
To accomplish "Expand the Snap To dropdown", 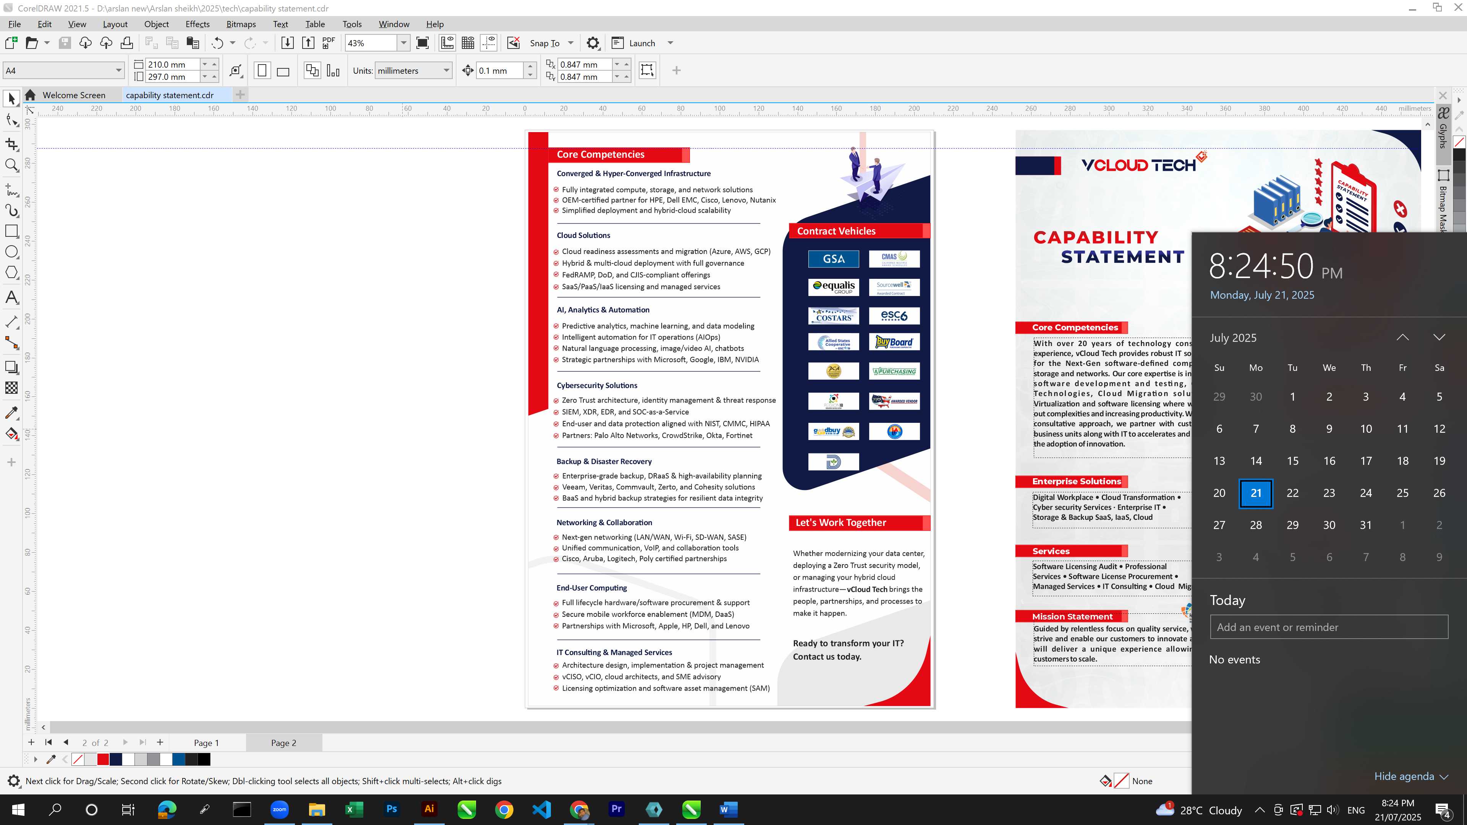I will (571, 43).
